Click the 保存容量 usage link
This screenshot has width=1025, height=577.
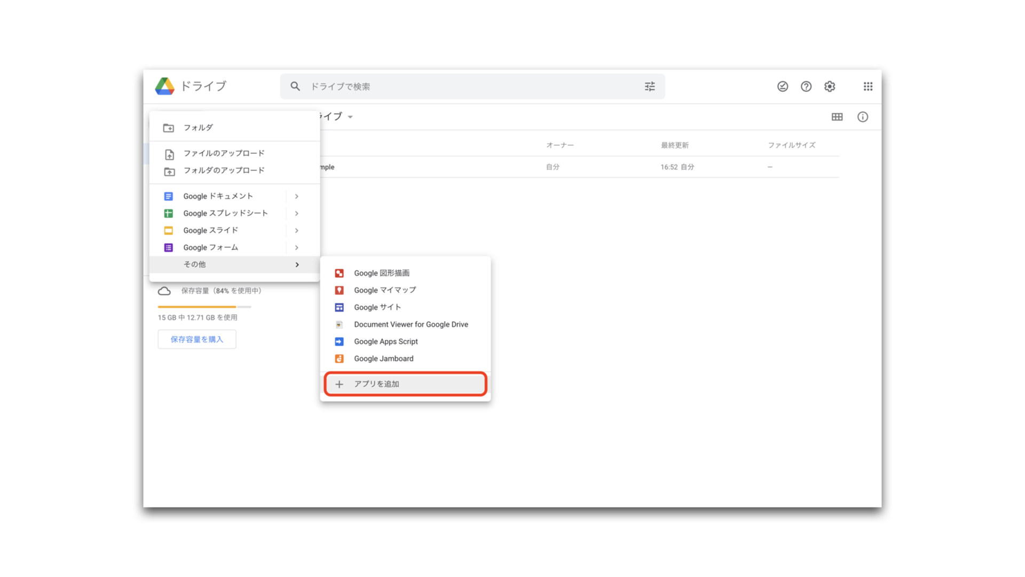pos(221,291)
